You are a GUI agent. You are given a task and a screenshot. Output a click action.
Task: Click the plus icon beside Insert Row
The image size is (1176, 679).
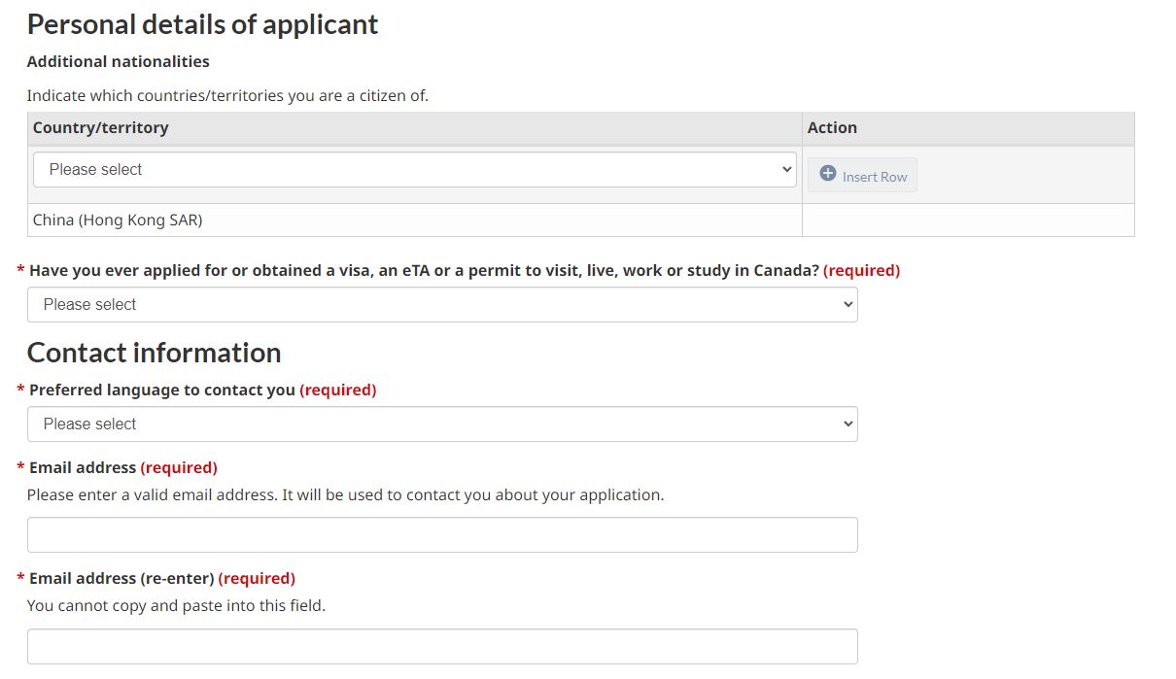(x=828, y=174)
